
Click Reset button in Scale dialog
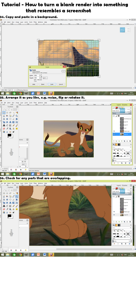[x=43, y=84]
